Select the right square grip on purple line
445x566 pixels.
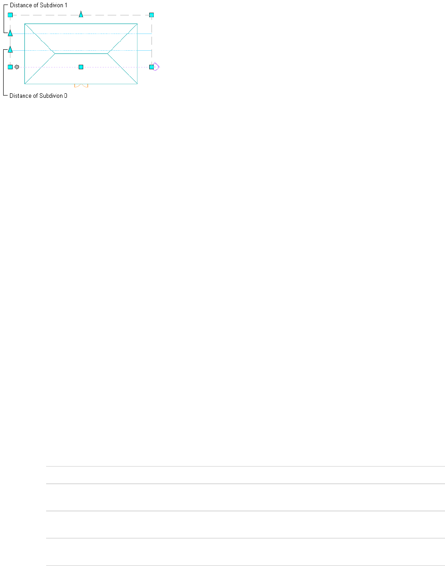[151, 67]
